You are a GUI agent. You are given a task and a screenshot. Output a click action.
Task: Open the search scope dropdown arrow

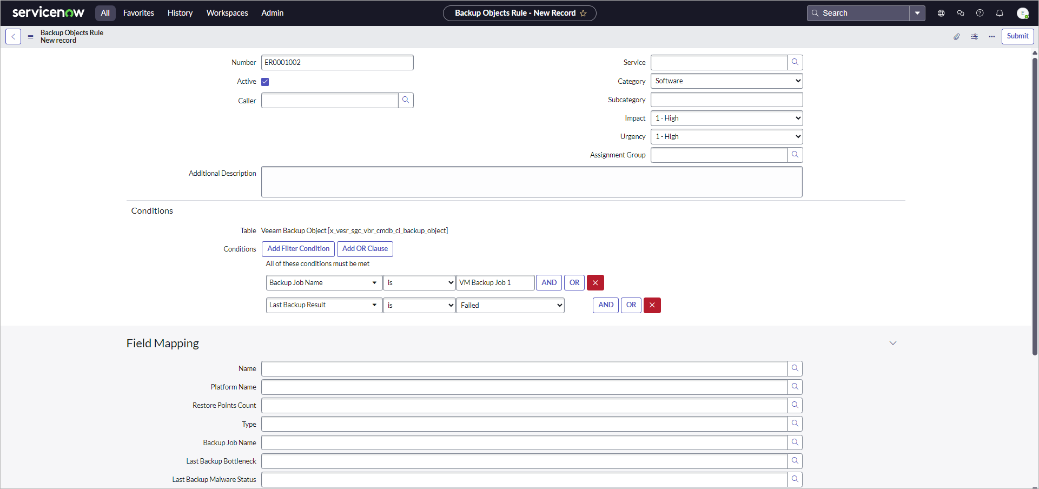click(x=917, y=13)
